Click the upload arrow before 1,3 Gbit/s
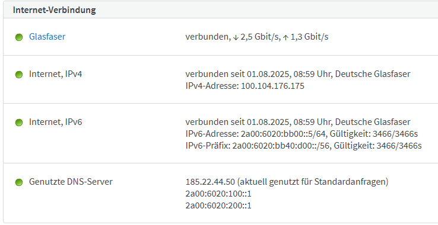 tap(285, 37)
